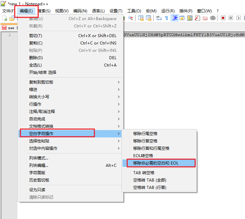Open the 语言(L) menu

[98, 11]
